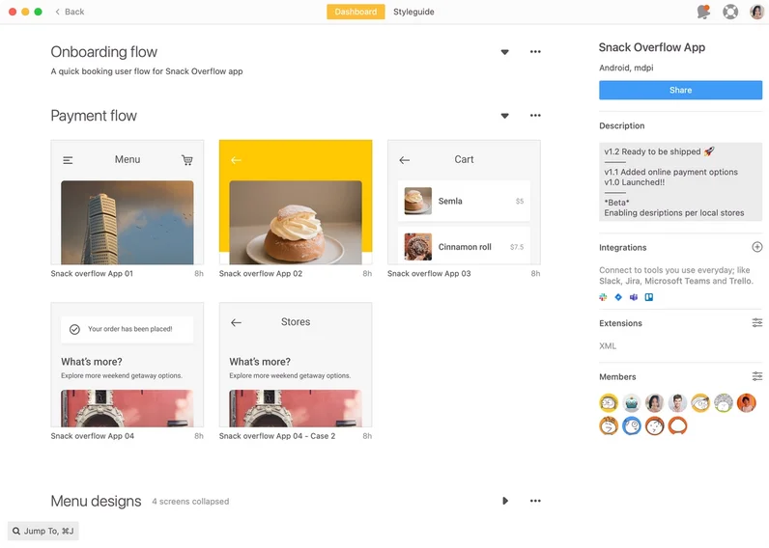This screenshot has height=548, width=769.
Task: Click the blue Share button
Action: (680, 90)
